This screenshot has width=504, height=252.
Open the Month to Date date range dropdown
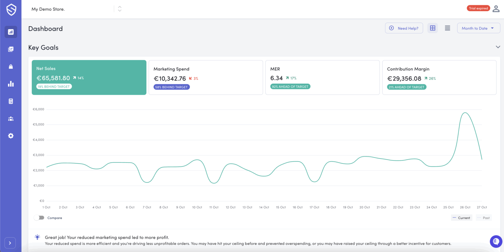tap(478, 28)
